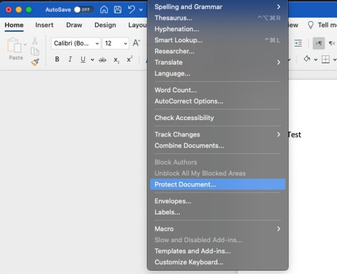Expand the Macro submenu
The height and width of the screenshot is (274, 337).
(218, 229)
